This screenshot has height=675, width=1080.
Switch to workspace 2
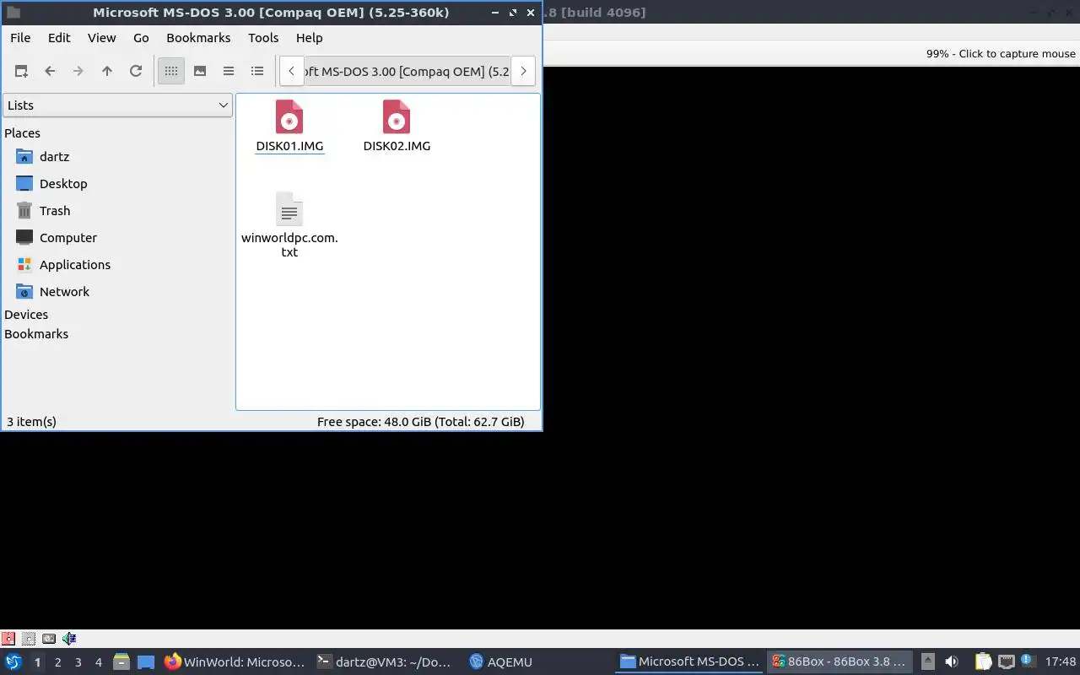coord(58,662)
